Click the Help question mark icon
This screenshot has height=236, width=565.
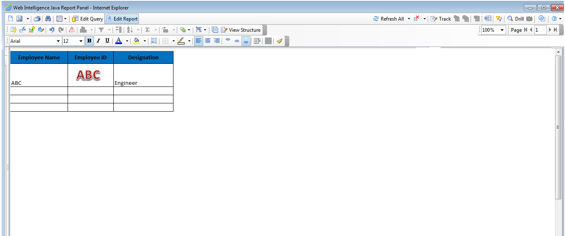554,19
